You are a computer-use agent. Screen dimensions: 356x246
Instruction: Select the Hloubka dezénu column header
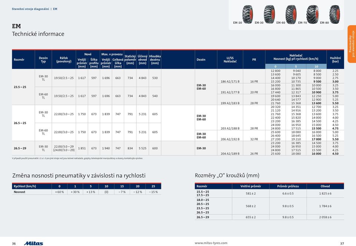coord(155,60)
